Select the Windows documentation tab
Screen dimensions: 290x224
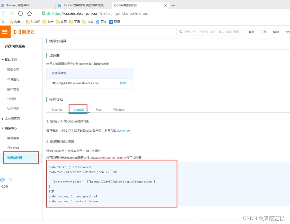tap(119, 110)
